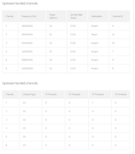
Task: Select the T1 Timeouts column header
Action: [51, 94]
